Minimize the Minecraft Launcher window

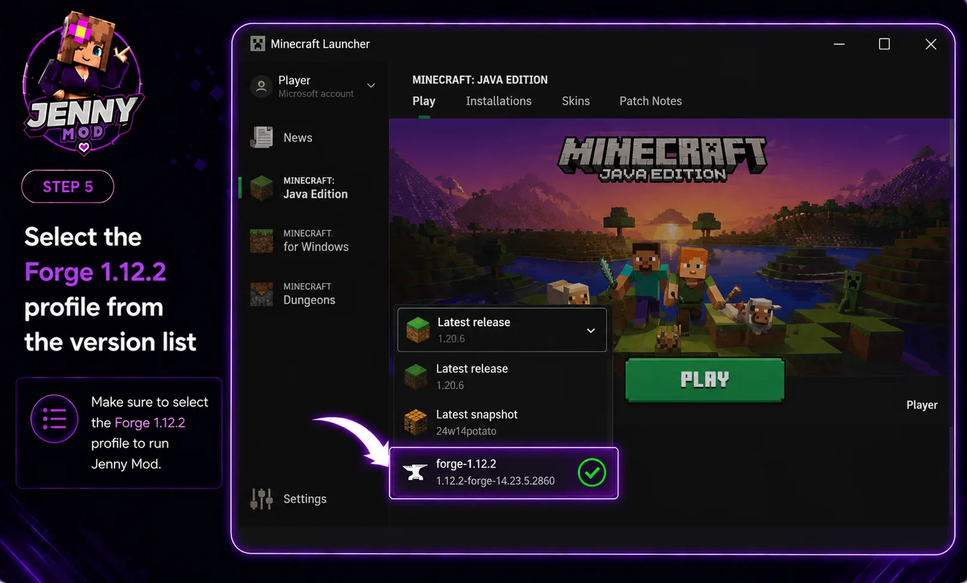click(839, 44)
